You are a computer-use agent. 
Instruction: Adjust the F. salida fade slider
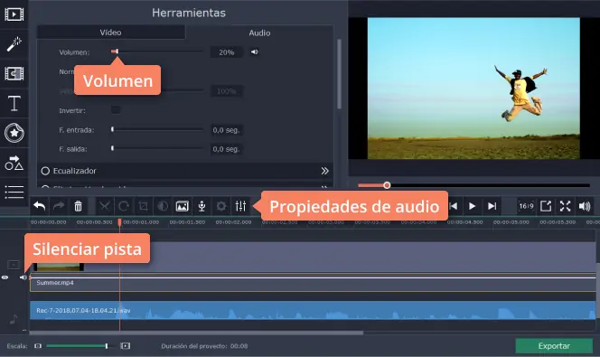(x=112, y=148)
